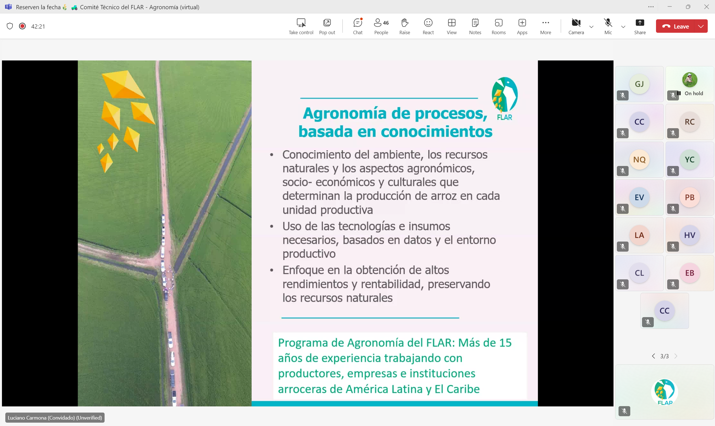
Task: Click the aerial rice field photo
Action: pyautogui.click(x=165, y=233)
